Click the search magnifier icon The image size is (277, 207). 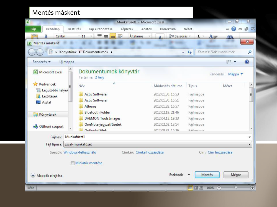(250, 52)
